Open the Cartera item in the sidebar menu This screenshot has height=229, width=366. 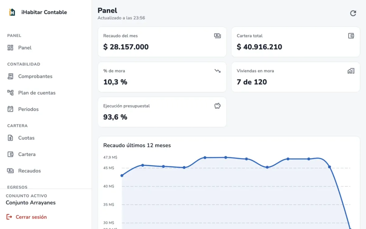click(46, 154)
